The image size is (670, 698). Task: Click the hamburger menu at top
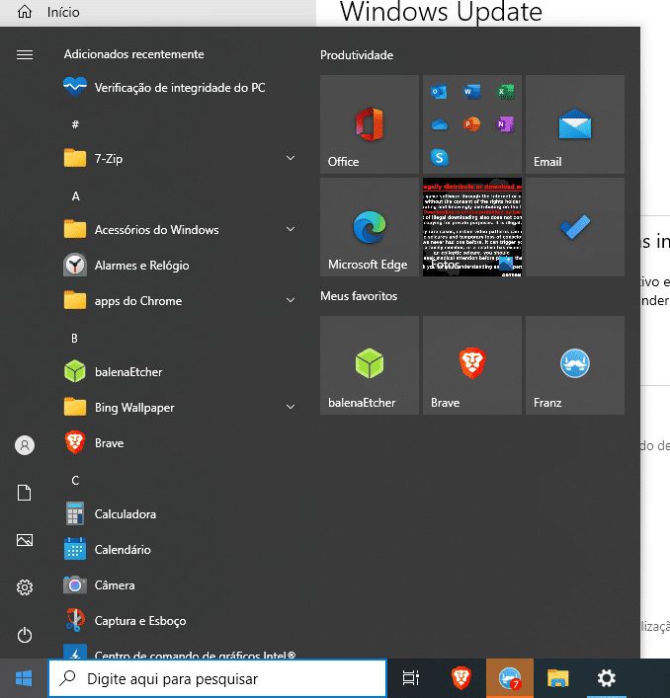(x=25, y=55)
